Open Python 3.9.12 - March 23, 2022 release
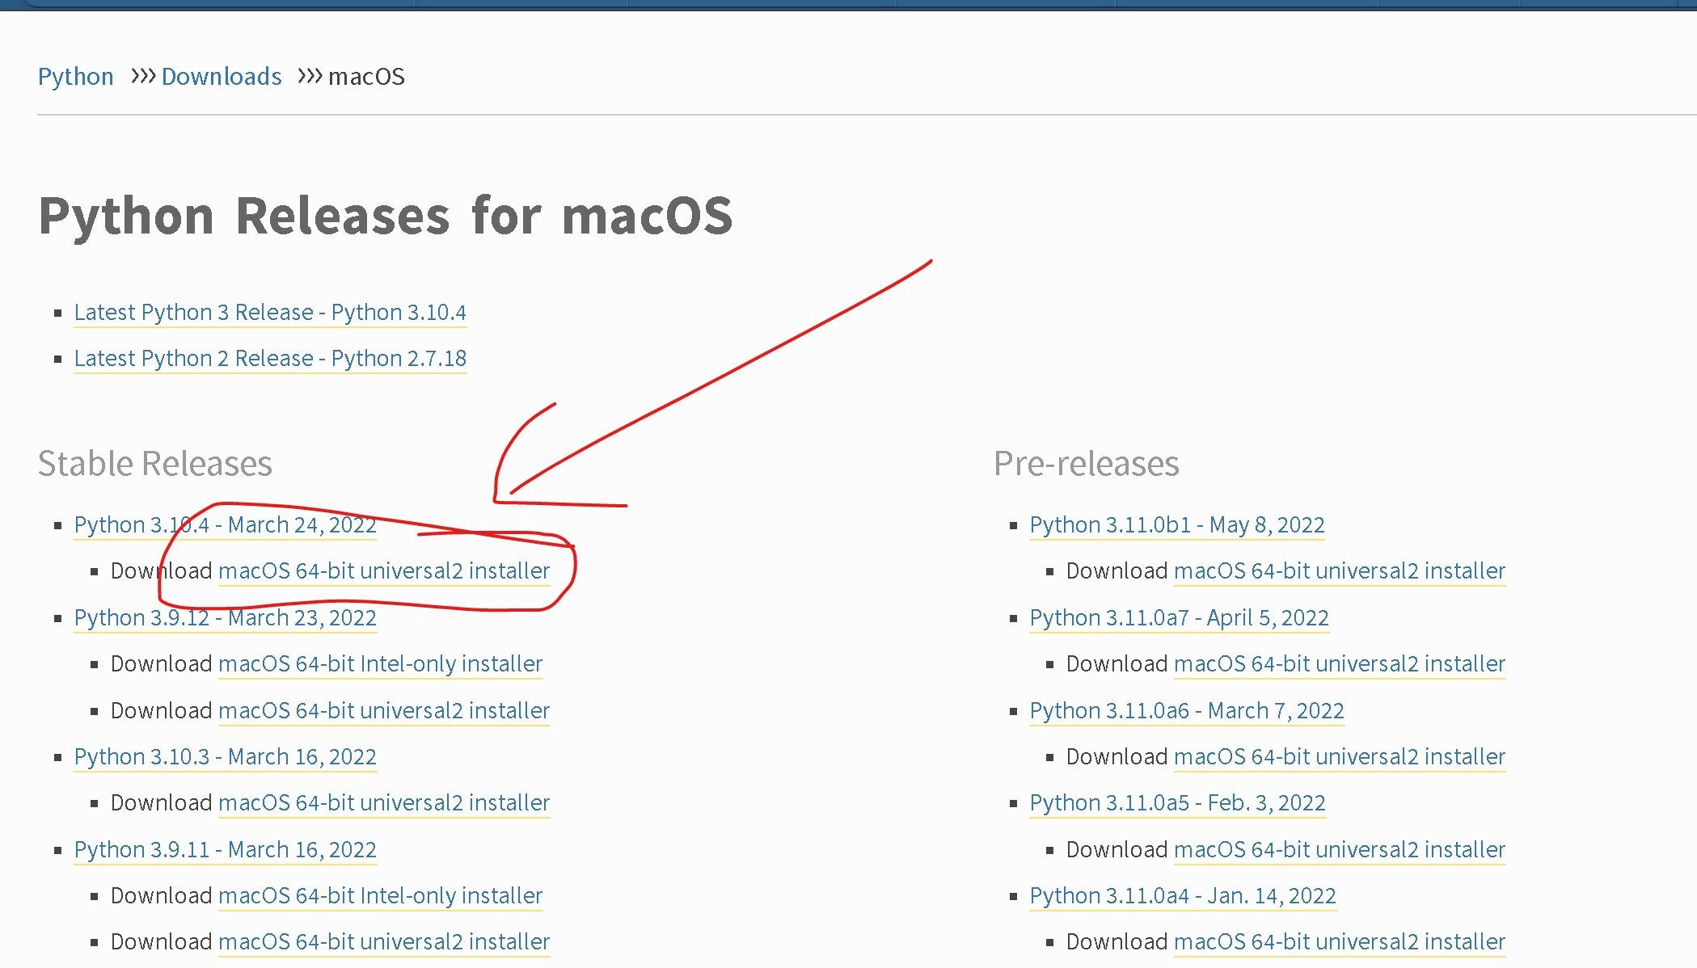Viewport: 1697px width, 968px height. (225, 618)
